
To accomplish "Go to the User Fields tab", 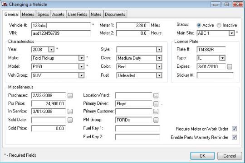I will coord(78,14).
